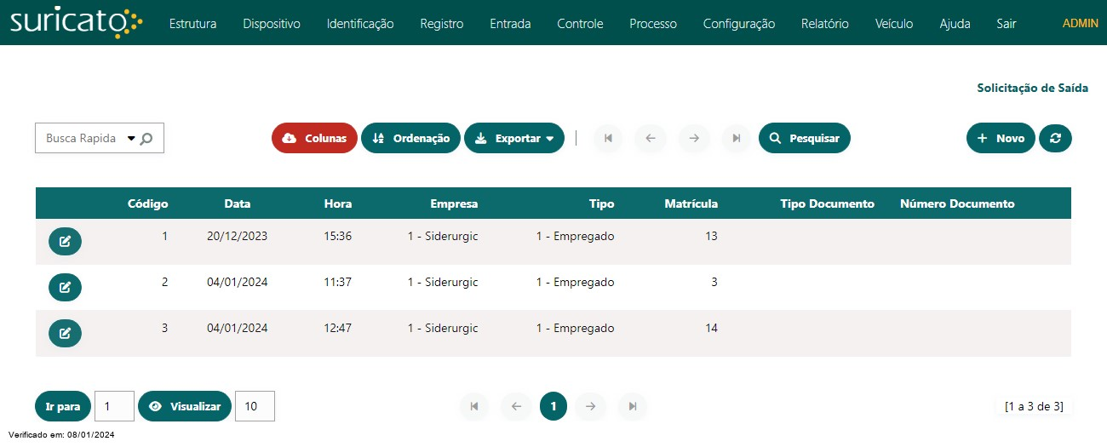Viewport: 1107px width, 447px height.
Task: Open the Relatório menu
Action: pos(824,24)
